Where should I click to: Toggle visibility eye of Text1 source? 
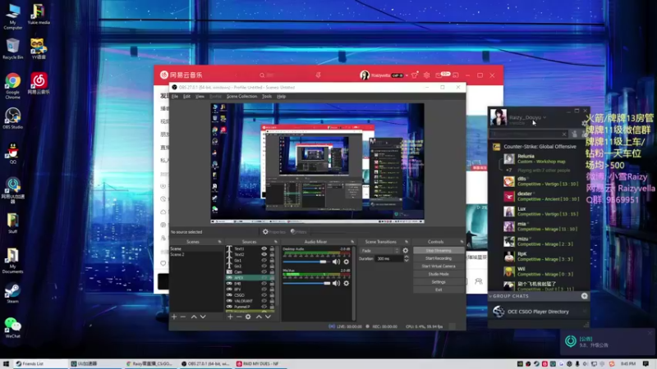[264, 248]
